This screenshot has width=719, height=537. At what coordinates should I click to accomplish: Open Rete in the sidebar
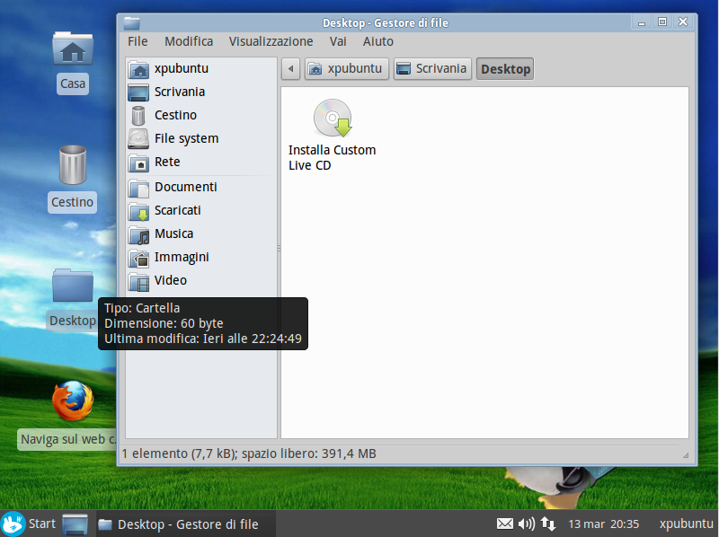click(x=201, y=162)
